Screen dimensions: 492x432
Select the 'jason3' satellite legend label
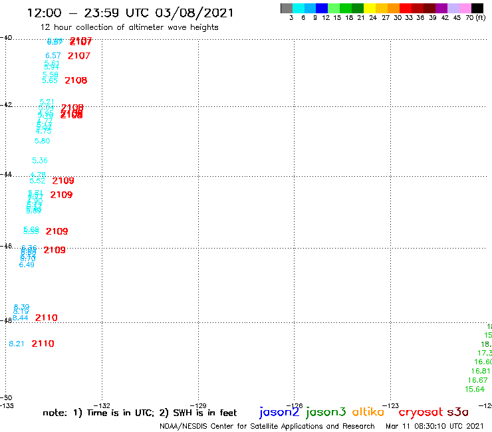[x=326, y=412]
